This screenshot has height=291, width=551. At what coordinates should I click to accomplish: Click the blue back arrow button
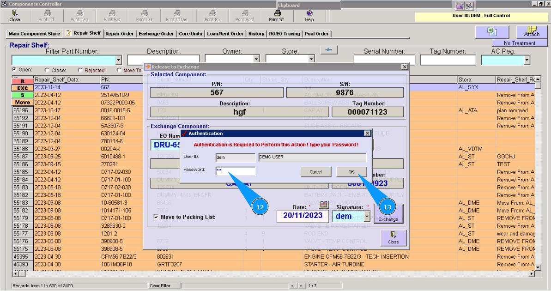[329, 50]
